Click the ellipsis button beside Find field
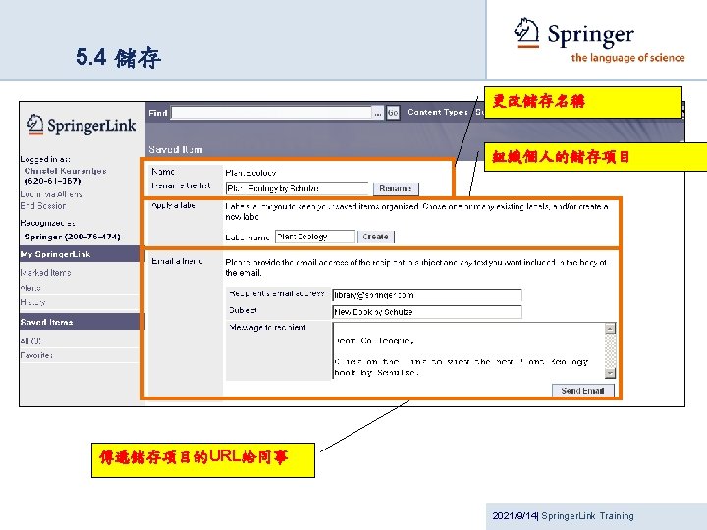 (378, 113)
